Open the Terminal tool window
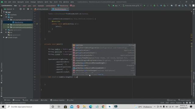This screenshot has width=195, height=109. 16,100
